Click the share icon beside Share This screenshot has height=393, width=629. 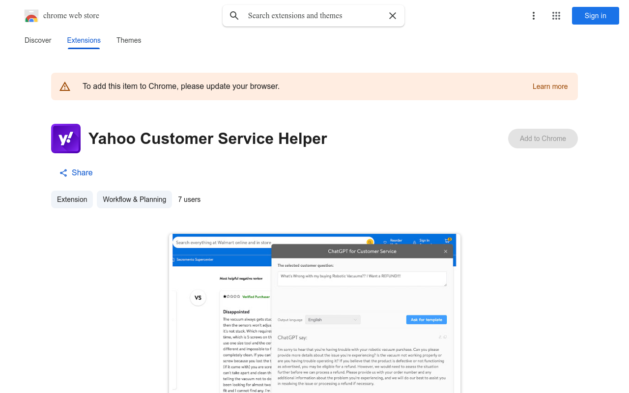coord(63,173)
